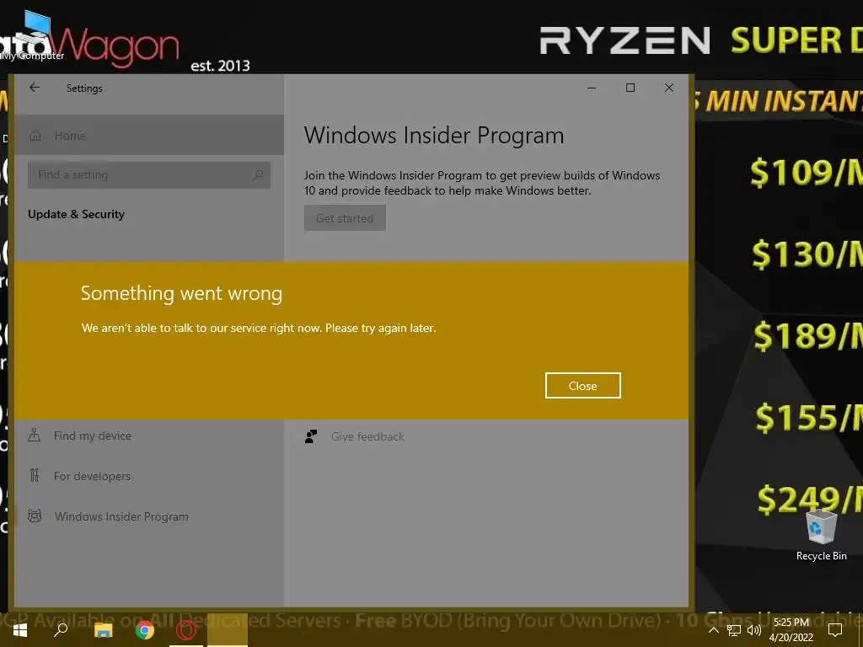
Task: Close the Settings window
Action: pyautogui.click(x=668, y=88)
